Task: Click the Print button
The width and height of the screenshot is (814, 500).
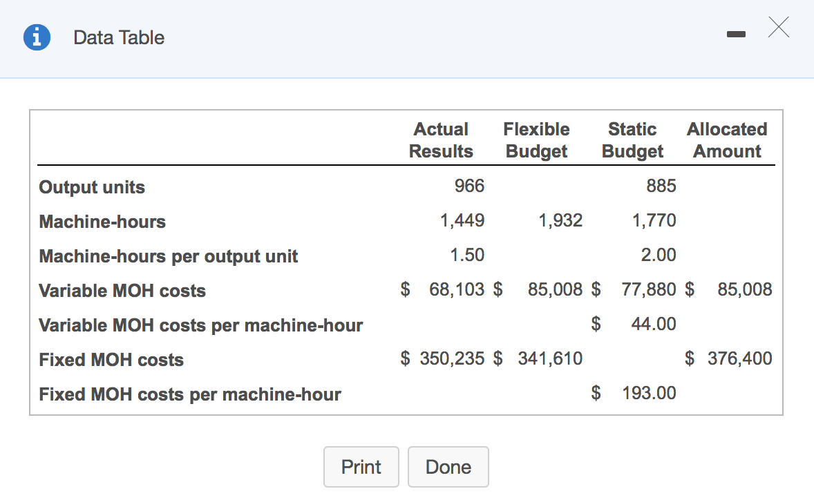Action: pos(361,467)
